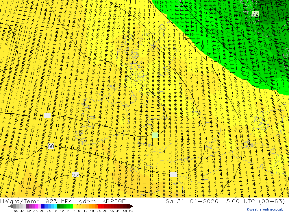Click the 24 value on the legend scale
The width and height of the screenshot is (289, 212).
(99, 211)
